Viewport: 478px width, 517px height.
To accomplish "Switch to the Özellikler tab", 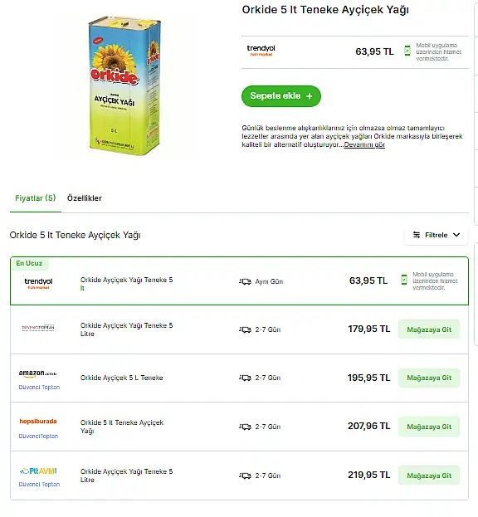I will click(85, 198).
